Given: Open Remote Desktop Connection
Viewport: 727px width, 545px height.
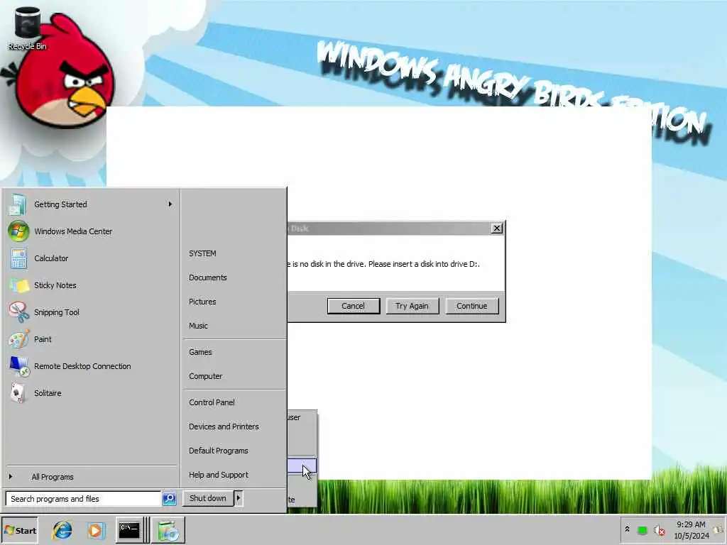Looking at the screenshot, I should pos(90,365).
